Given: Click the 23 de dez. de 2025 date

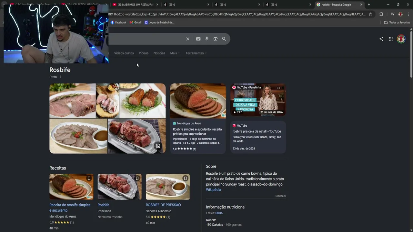Looking at the screenshot, I should point(244,149).
